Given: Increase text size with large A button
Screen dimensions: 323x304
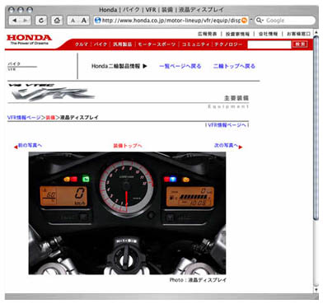Looking at the screenshot, I should [84, 21].
